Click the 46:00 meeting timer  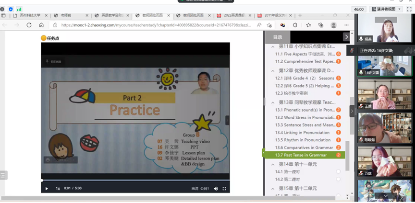click(x=359, y=9)
